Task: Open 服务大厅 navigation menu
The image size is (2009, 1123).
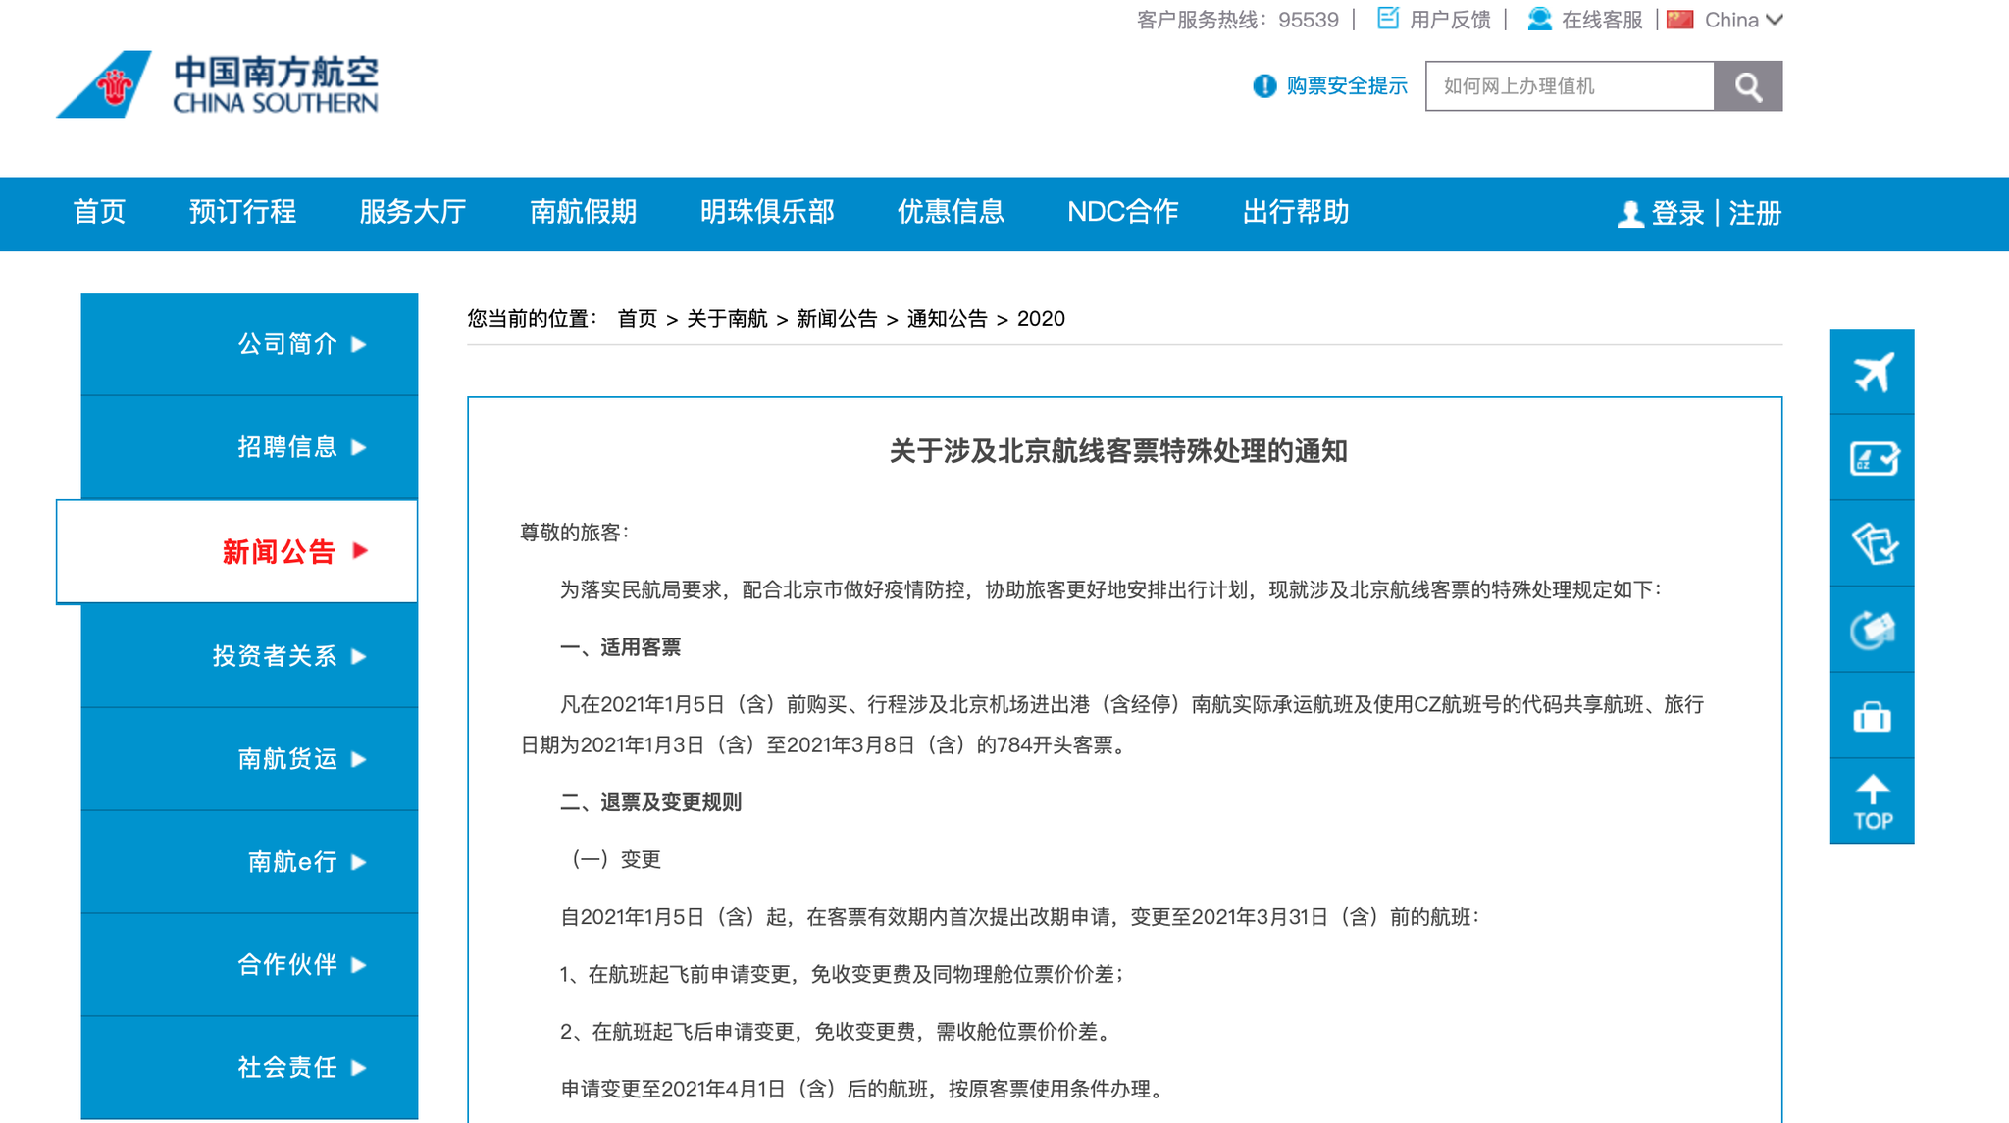Action: click(x=413, y=212)
